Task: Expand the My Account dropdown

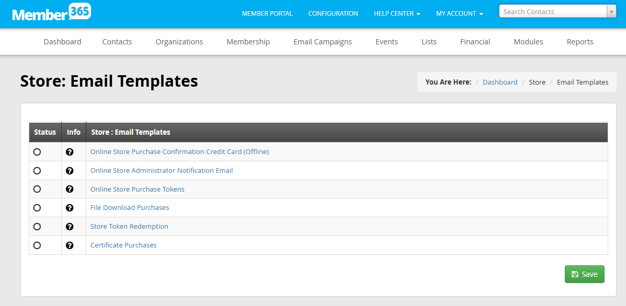Action: pyautogui.click(x=460, y=14)
